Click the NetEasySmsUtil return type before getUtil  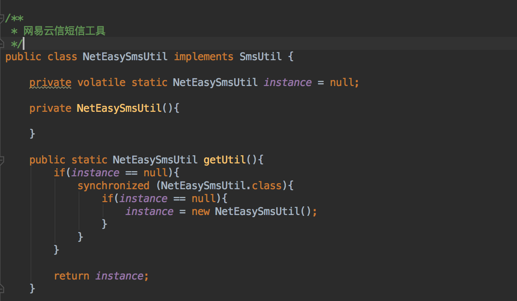(x=155, y=160)
